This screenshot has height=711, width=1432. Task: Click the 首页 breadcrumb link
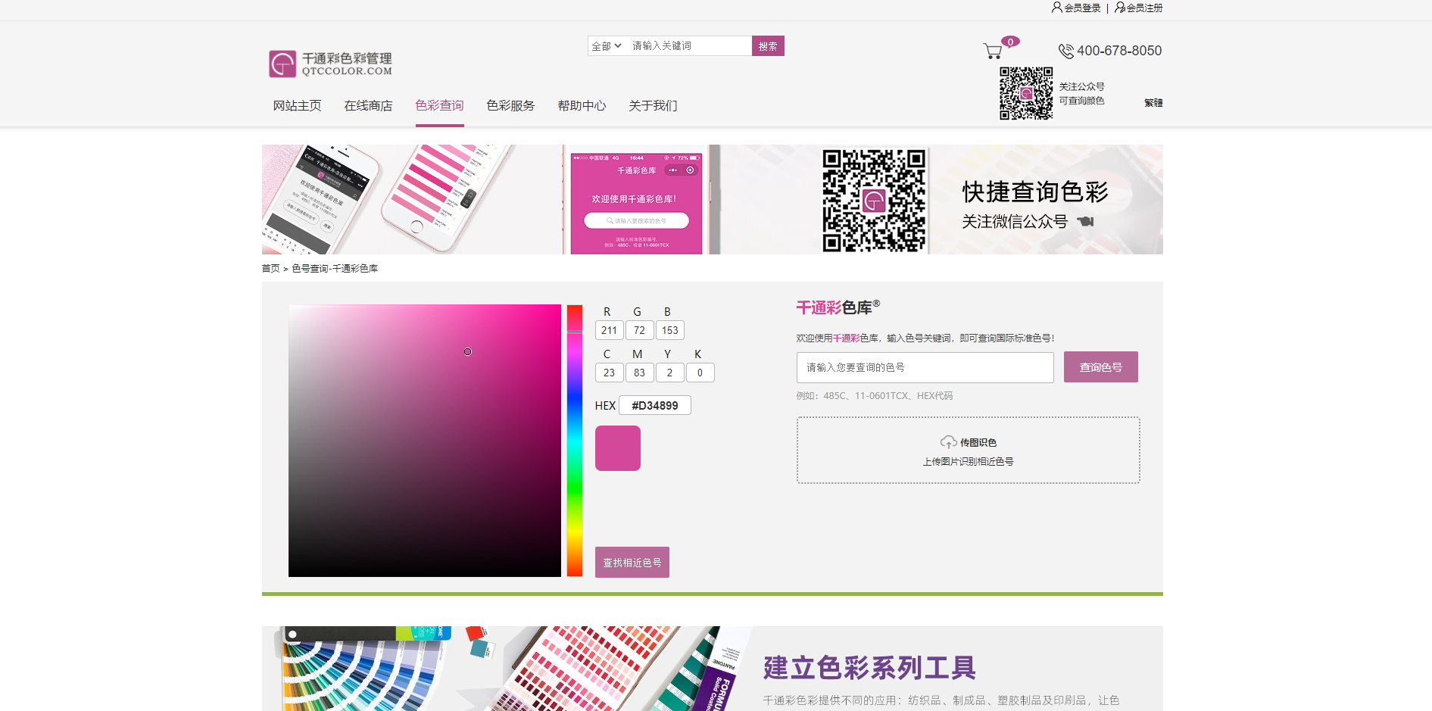(x=270, y=269)
